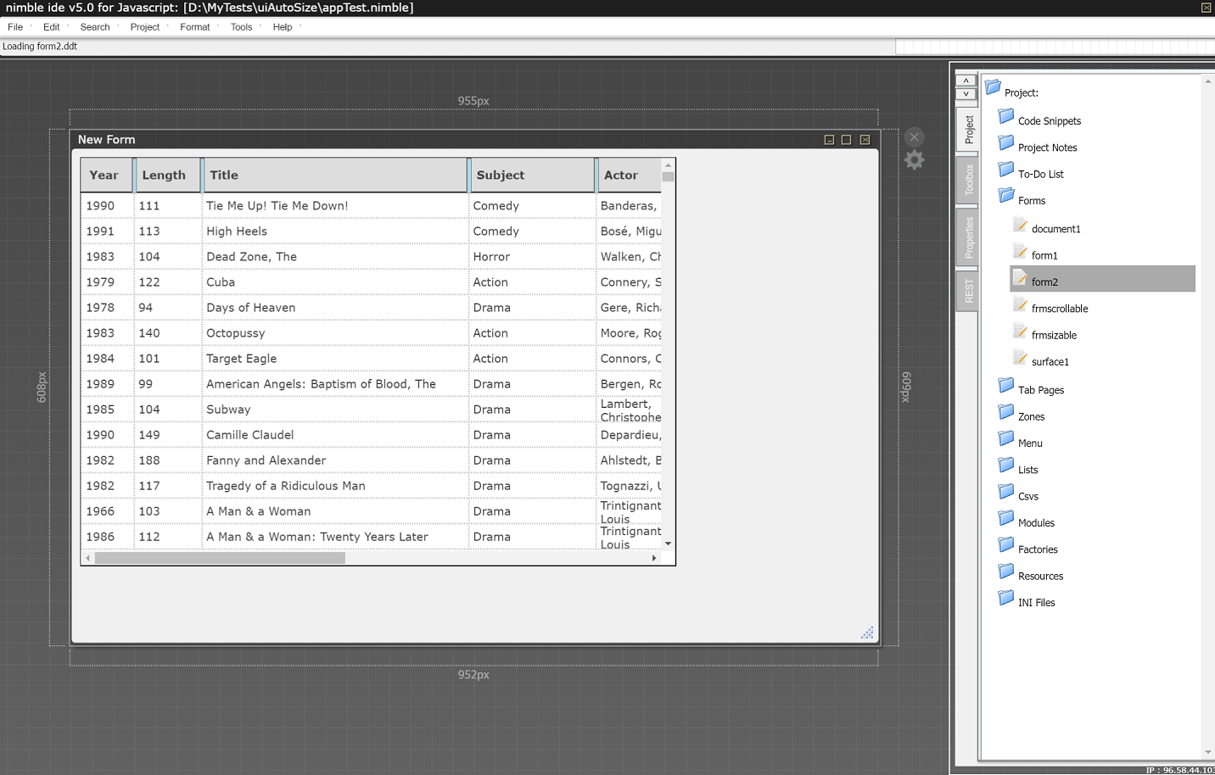Select Code Snippets in project tree
This screenshot has width=1215, height=775.
(1050, 121)
